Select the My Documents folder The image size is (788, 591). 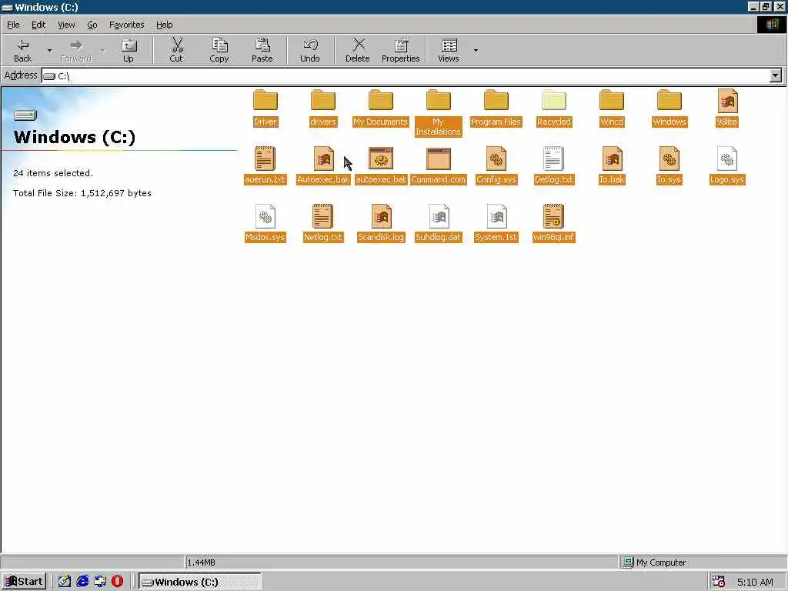click(381, 100)
